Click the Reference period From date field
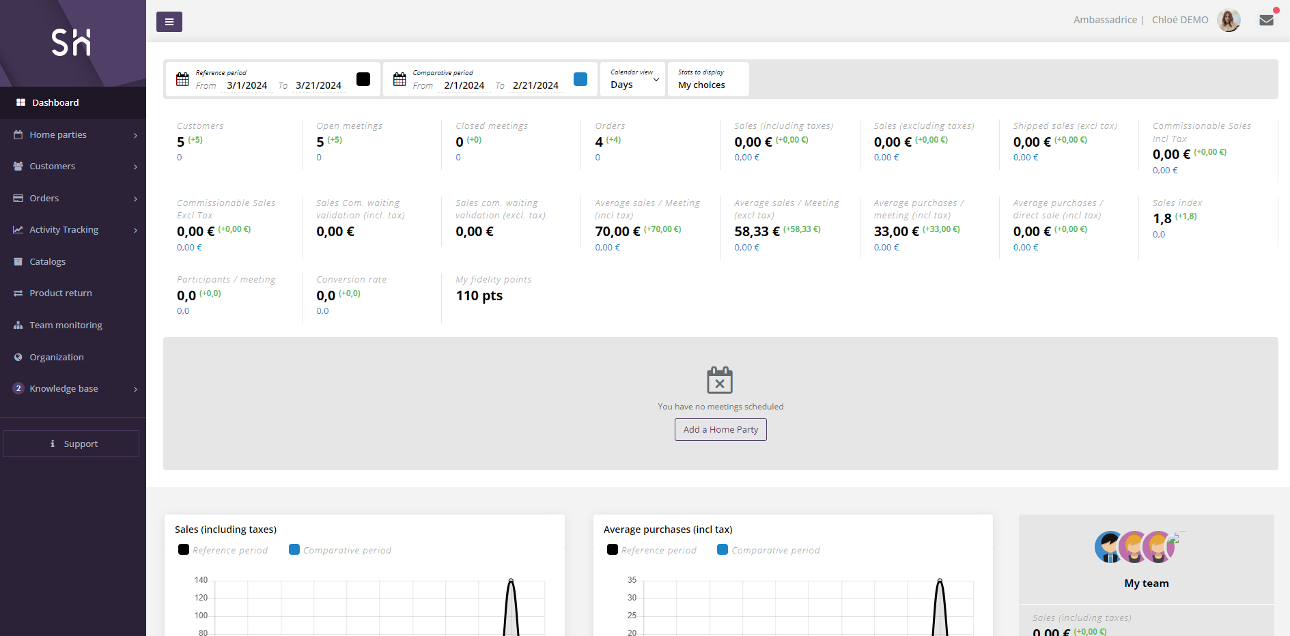This screenshot has width=1290, height=636. (246, 85)
